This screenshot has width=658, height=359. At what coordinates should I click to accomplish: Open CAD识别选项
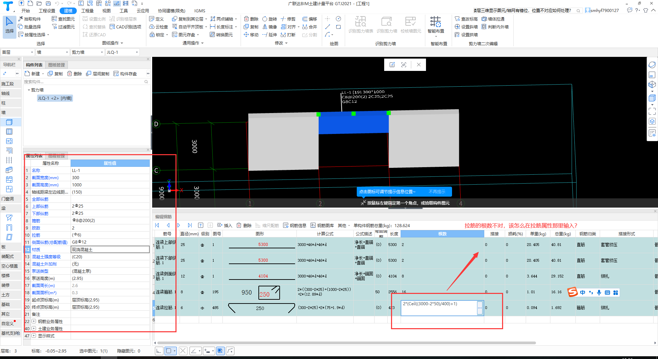[125, 27]
